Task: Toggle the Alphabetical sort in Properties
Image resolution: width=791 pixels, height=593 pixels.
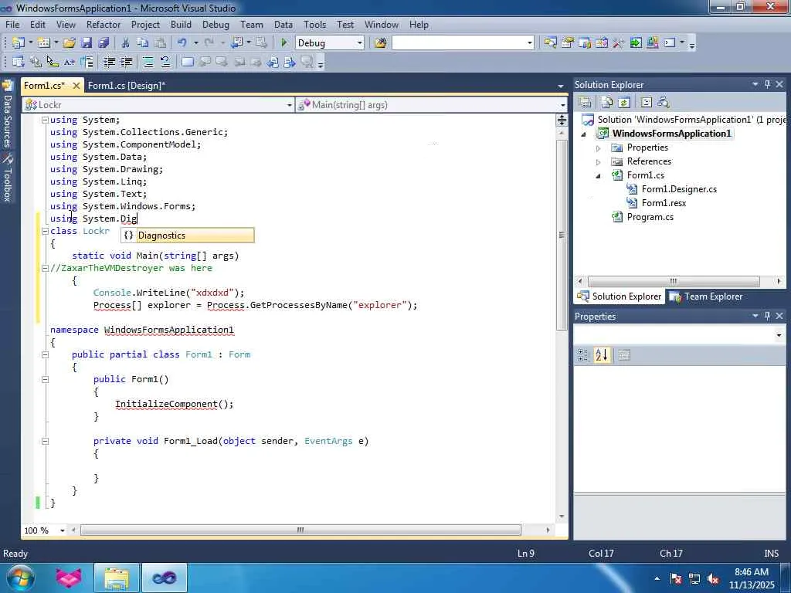Action: pos(602,355)
